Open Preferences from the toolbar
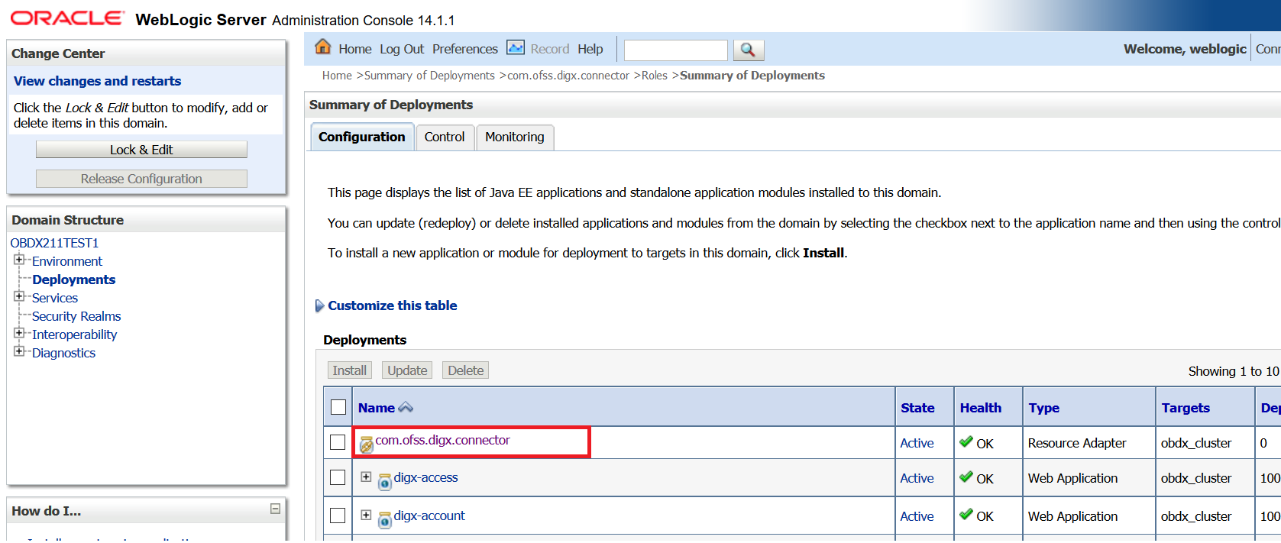This screenshot has width=1281, height=543. tap(465, 49)
